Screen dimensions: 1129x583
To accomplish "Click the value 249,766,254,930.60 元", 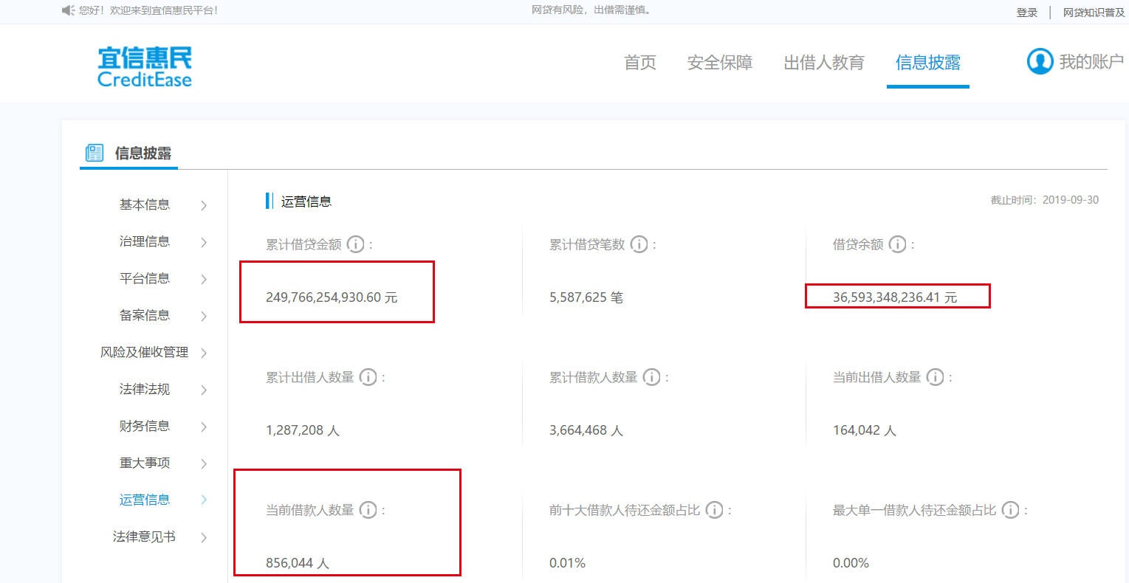I will click(332, 297).
